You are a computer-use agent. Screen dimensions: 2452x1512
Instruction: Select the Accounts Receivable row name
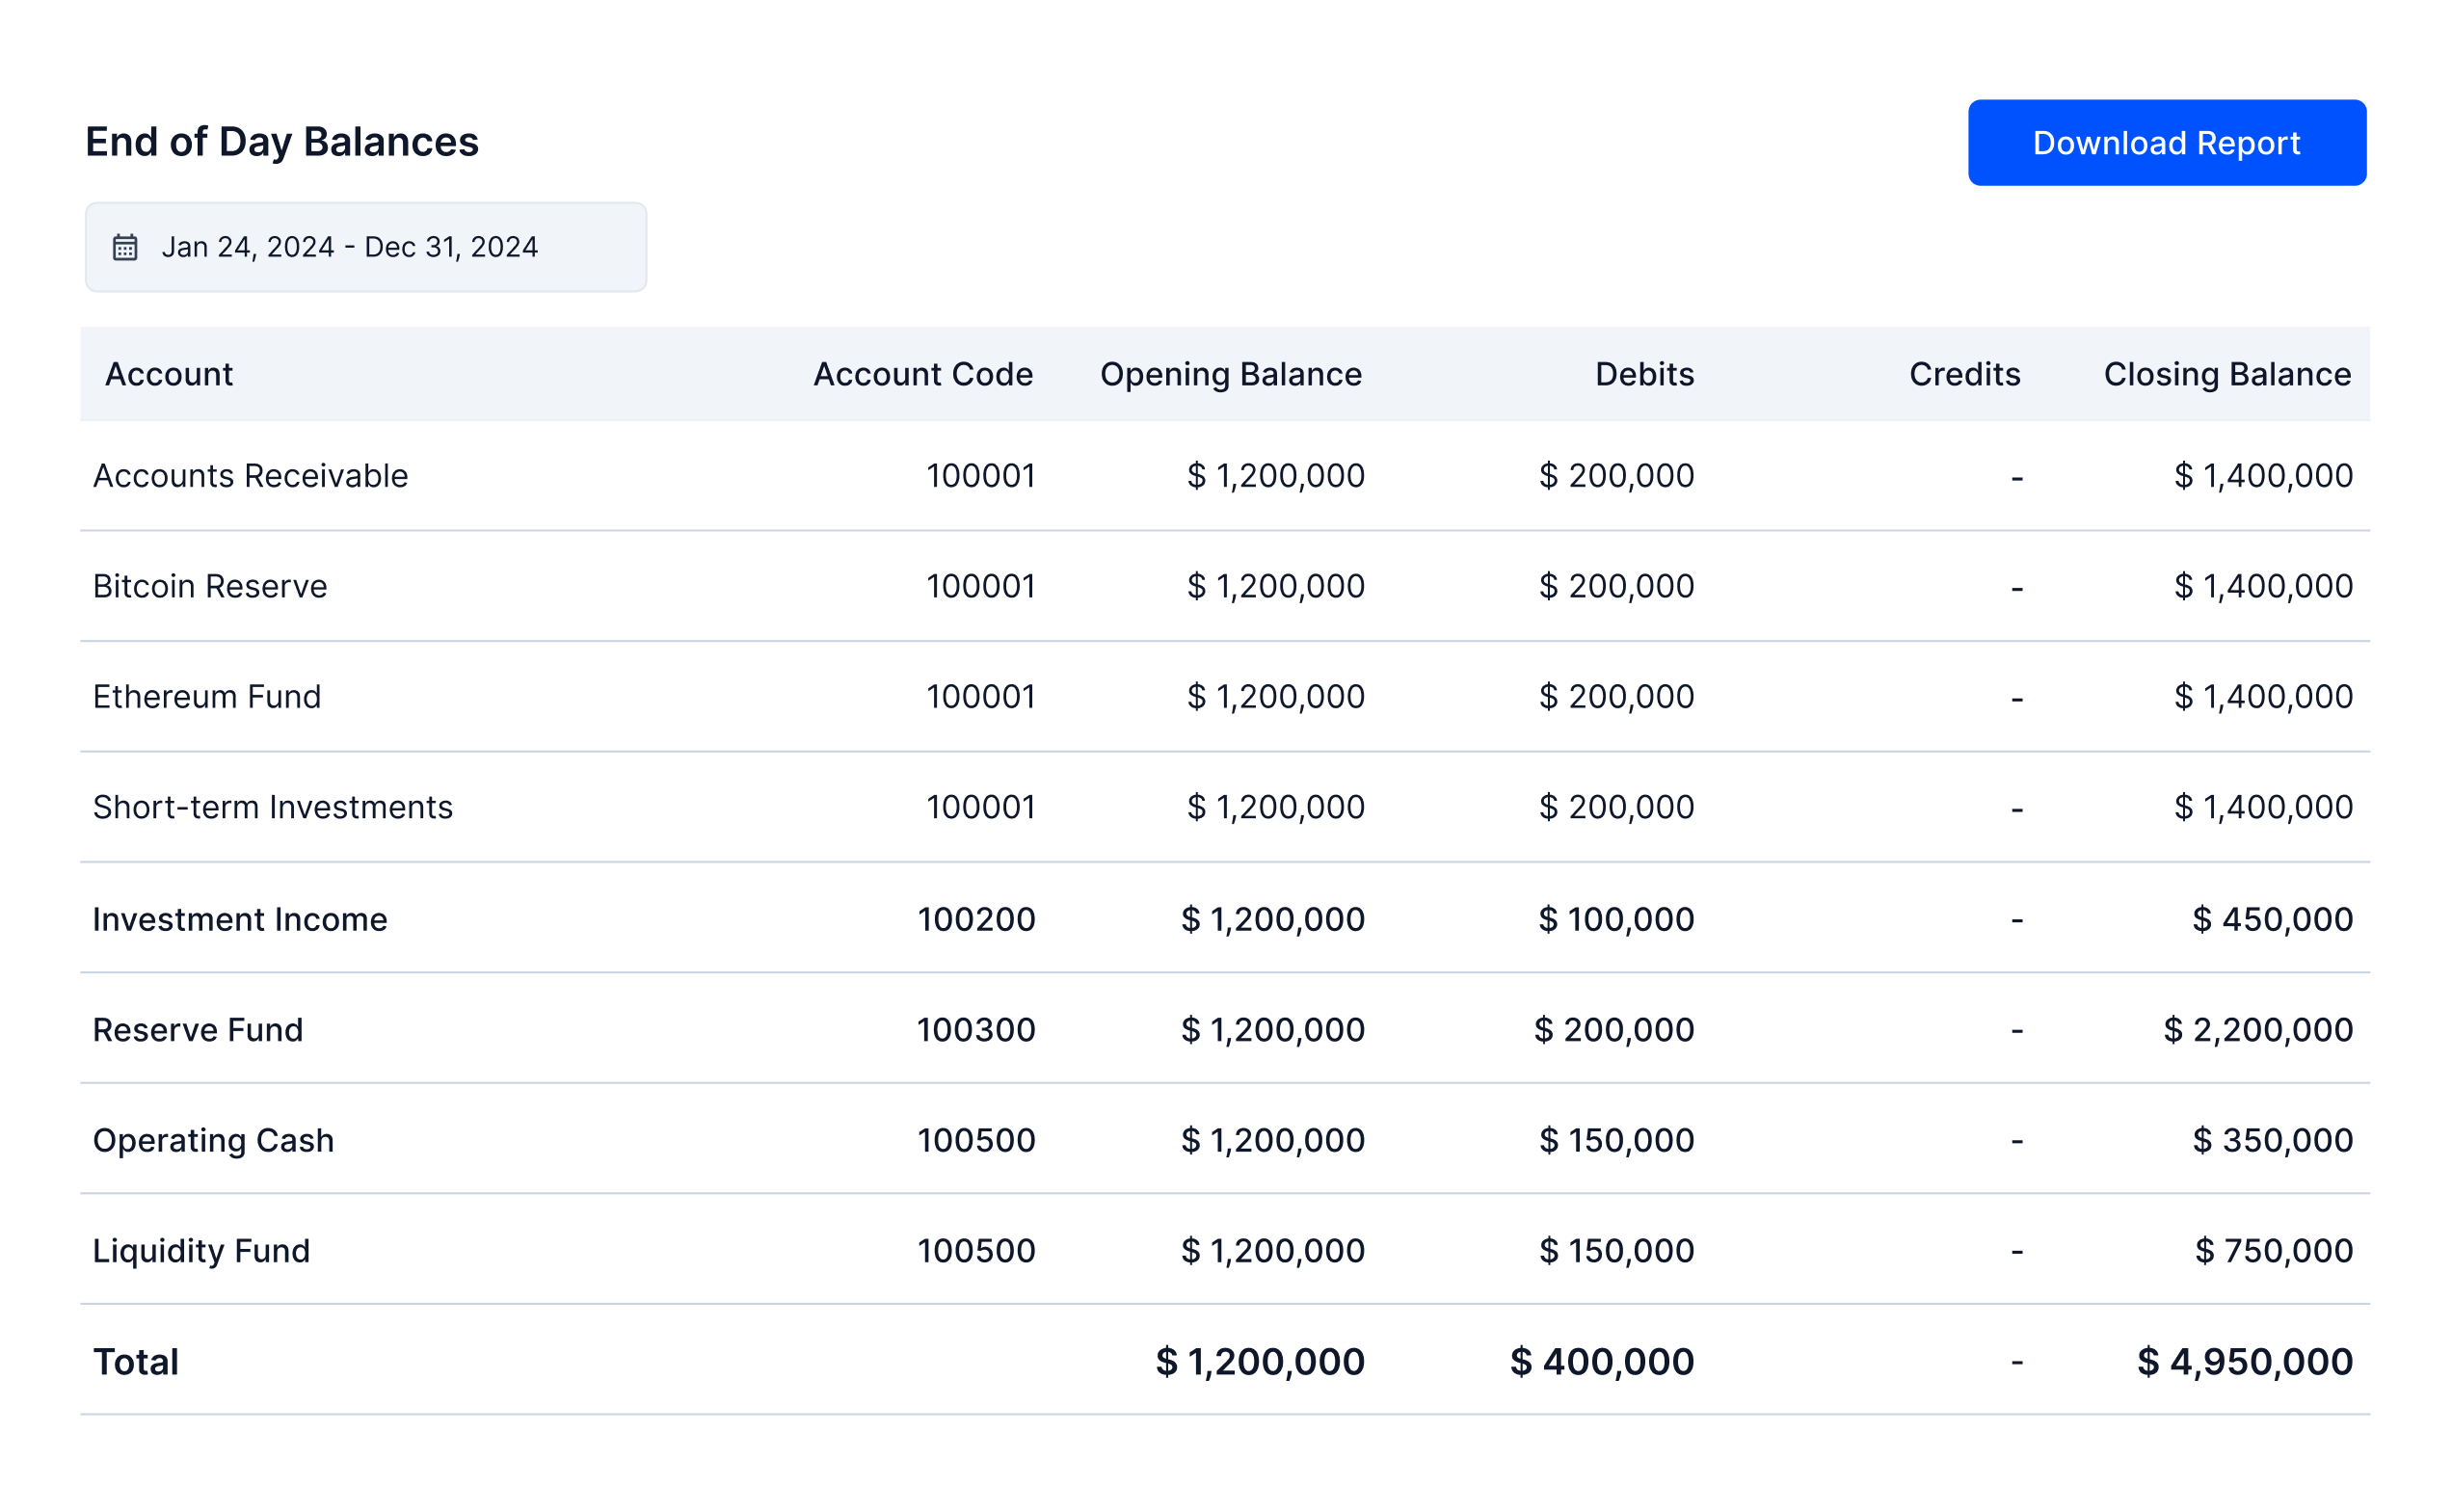pos(251,476)
